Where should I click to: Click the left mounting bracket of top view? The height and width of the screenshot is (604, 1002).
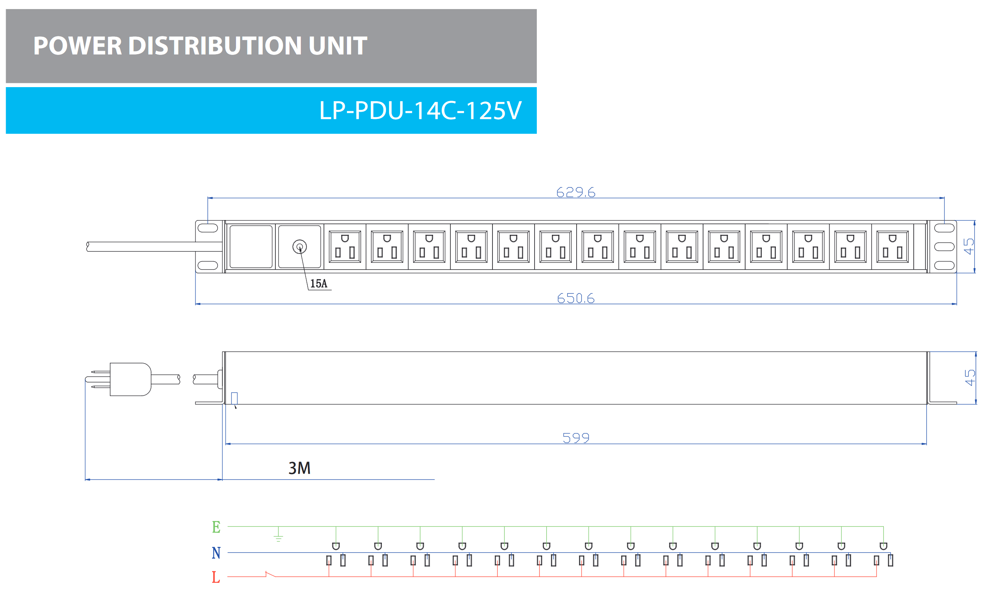(x=209, y=247)
